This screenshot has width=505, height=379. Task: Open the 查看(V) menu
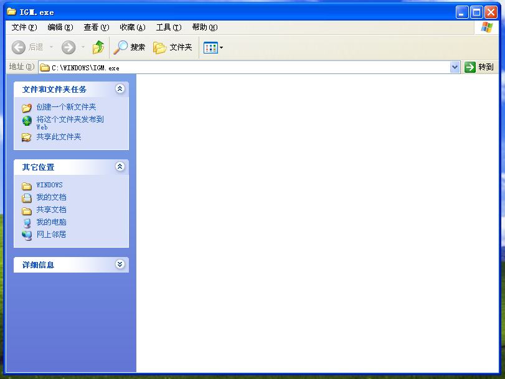tap(97, 27)
